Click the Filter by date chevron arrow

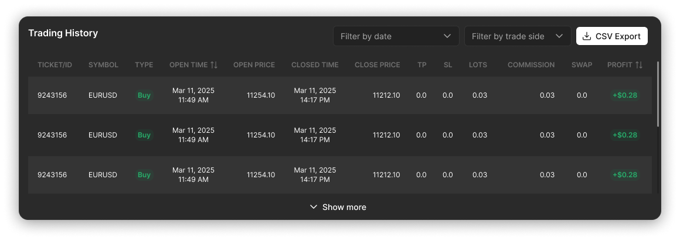(x=448, y=36)
